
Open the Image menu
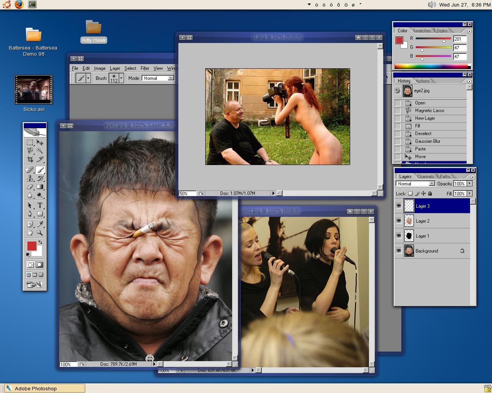click(x=100, y=68)
